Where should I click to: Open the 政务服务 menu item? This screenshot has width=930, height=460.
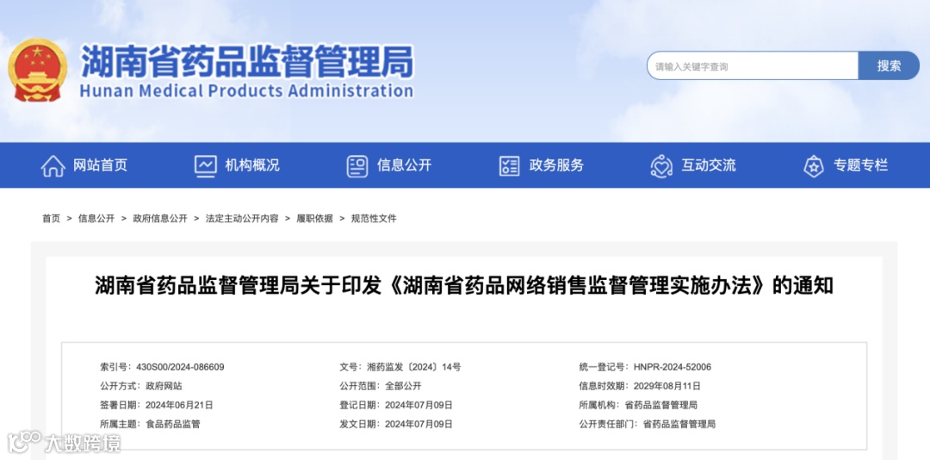point(556,165)
